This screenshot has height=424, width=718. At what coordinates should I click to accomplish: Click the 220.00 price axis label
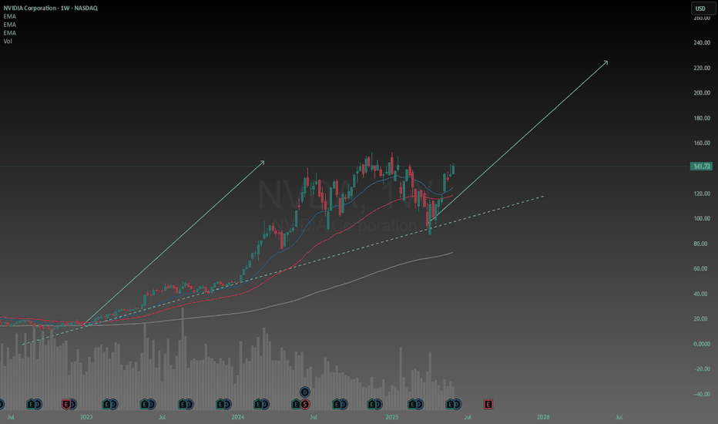pyautogui.click(x=702, y=68)
